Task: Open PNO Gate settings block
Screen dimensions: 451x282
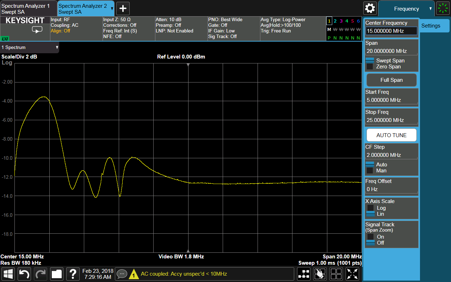Action: pyautogui.click(x=234, y=28)
